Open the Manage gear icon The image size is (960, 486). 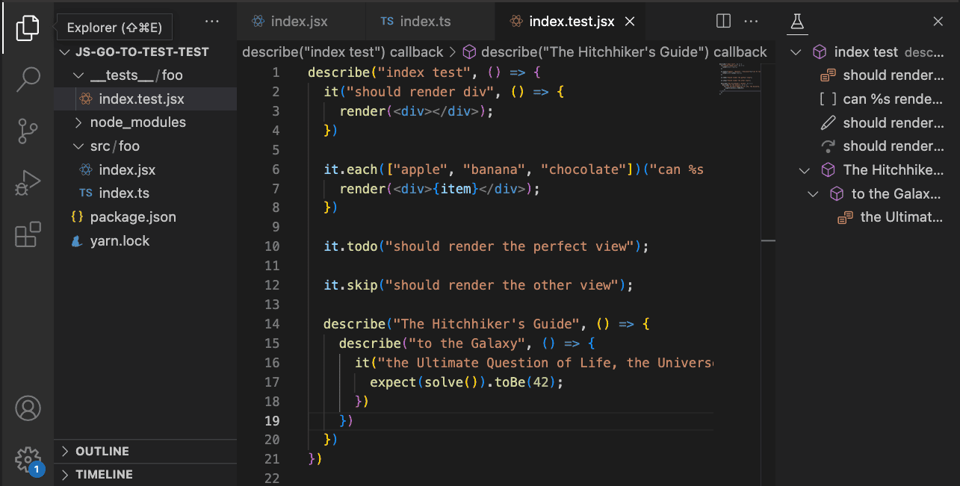coord(27,458)
